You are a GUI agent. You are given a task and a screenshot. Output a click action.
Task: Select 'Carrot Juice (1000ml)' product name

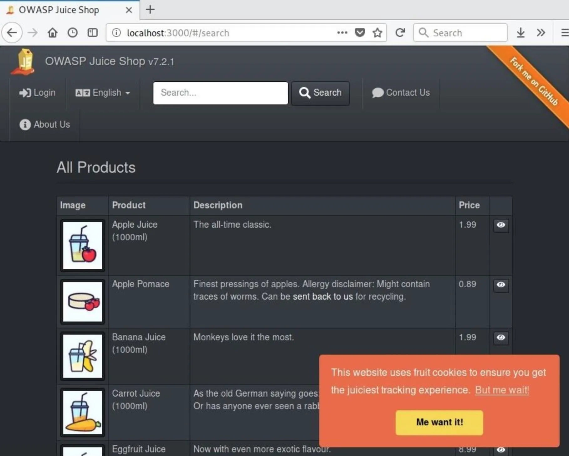136,400
